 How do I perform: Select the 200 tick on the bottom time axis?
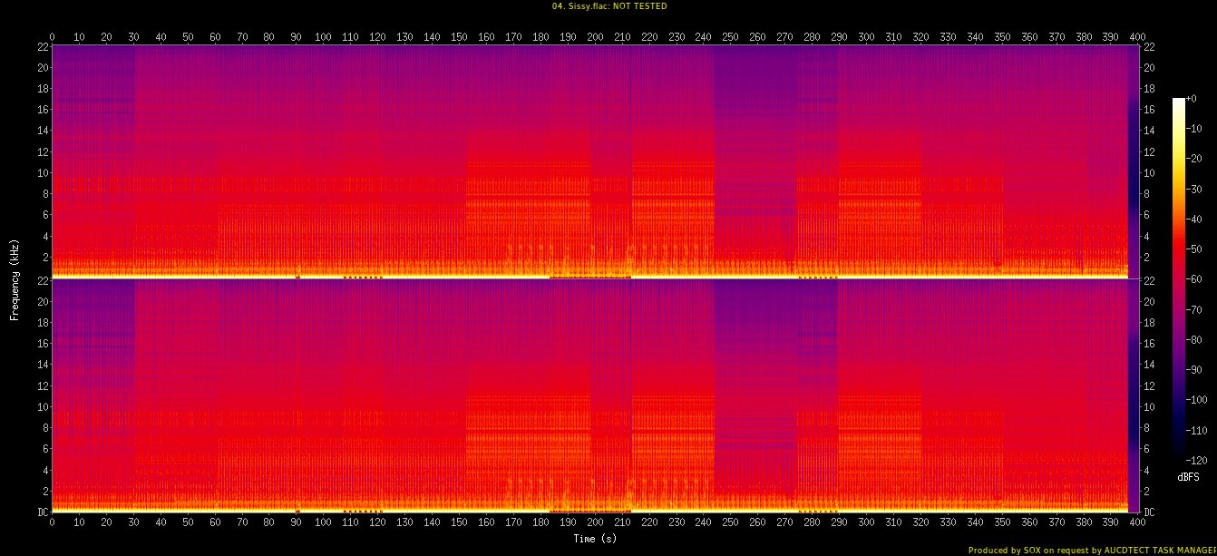[595, 523]
